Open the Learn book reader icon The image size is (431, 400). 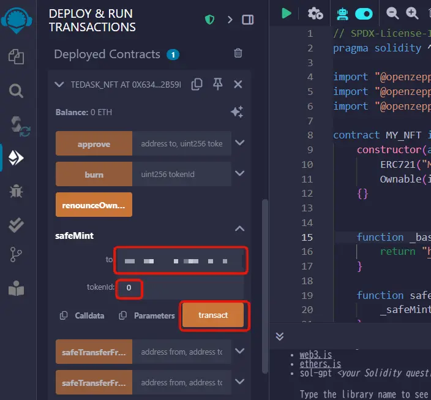tap(16, 289)
